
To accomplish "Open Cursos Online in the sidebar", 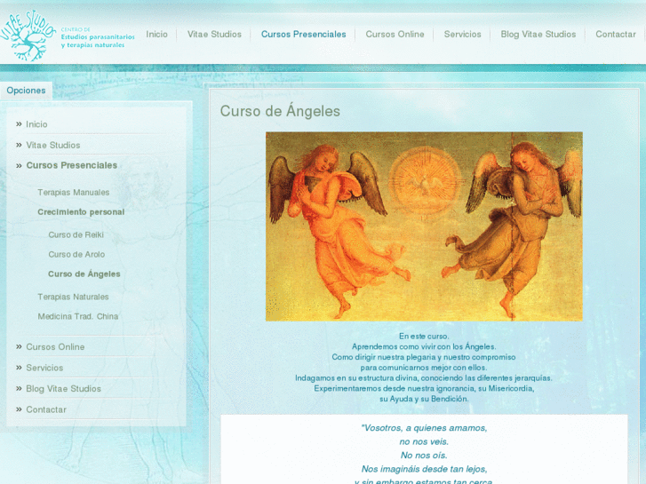I will click(x=55, y=347).
